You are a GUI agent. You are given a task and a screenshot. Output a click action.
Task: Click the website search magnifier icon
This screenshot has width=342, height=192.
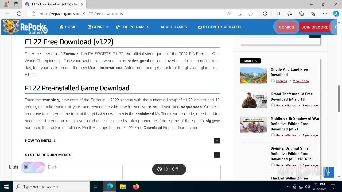point(337,27)
